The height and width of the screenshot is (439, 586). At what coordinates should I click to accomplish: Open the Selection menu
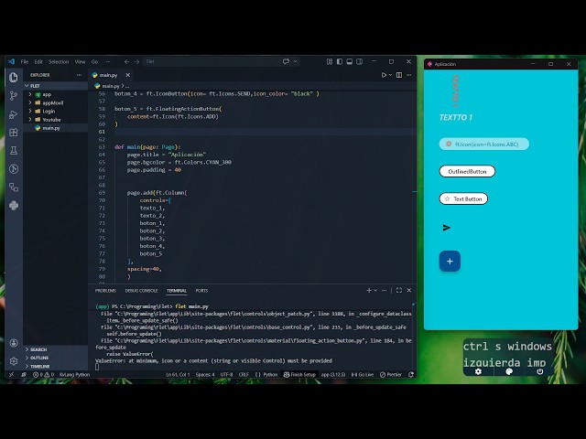tap(59, 61)
